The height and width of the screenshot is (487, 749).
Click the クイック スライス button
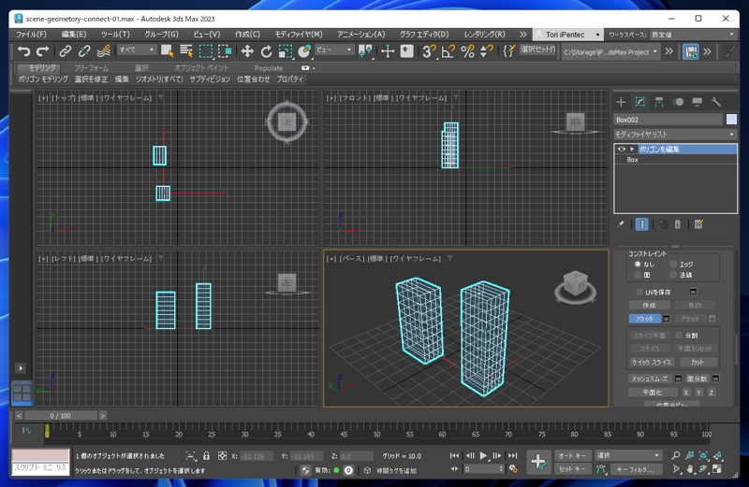(652, 362)
